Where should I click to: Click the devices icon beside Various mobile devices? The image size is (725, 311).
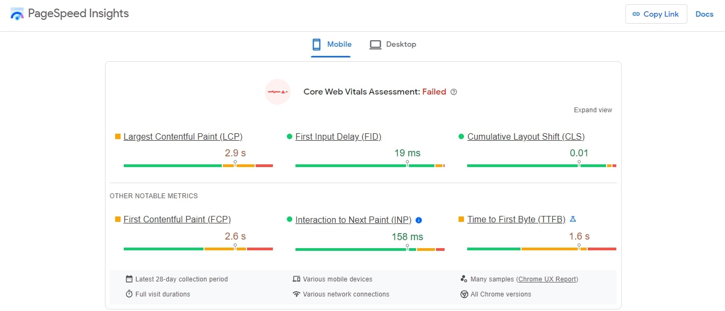(x=296, y=279)
